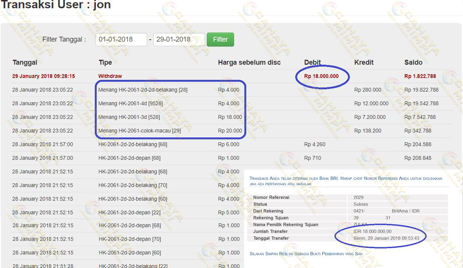Click Menang HK-2061-2d-2d-belakang [28] entry

(x=143, y=90)
